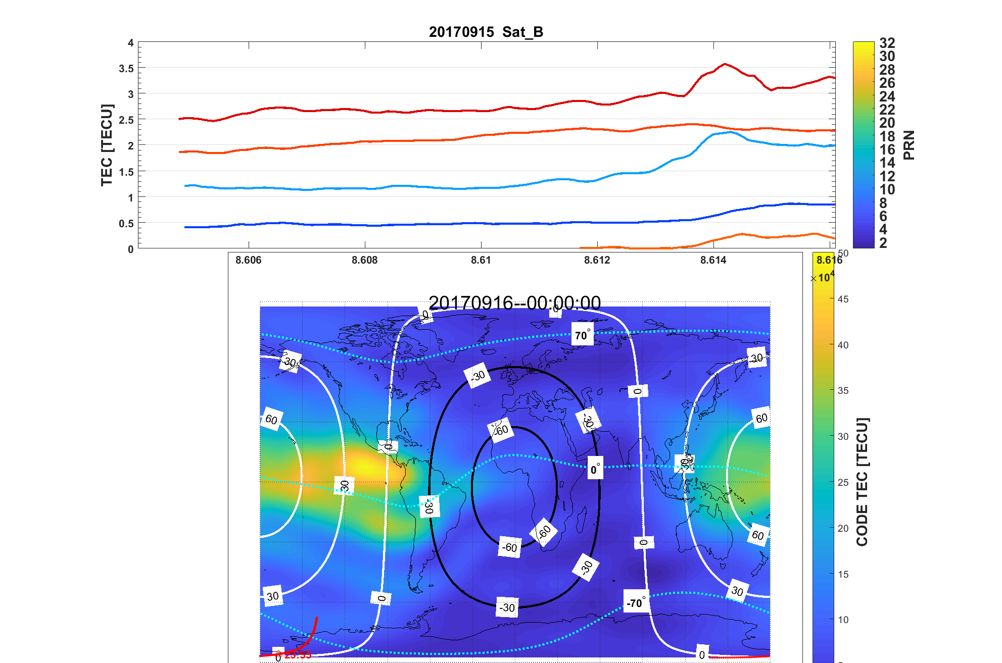The width and height of the screenshot is (1002, 663).
Task: Click CODE TEC colorbar tick label 25
Action: pos(843,482)
